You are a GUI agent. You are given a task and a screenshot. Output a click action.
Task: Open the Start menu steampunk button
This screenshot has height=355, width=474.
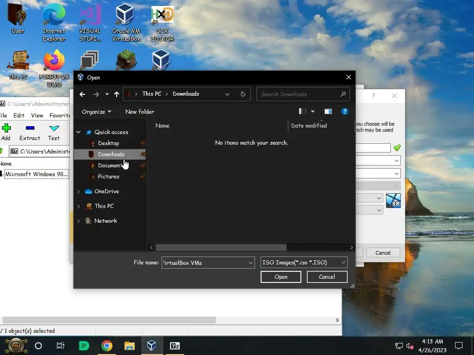16,346
